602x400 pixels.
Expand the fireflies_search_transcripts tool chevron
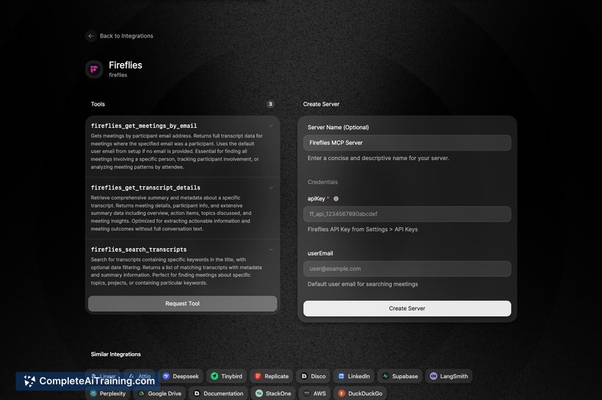(x=271, y=250)
